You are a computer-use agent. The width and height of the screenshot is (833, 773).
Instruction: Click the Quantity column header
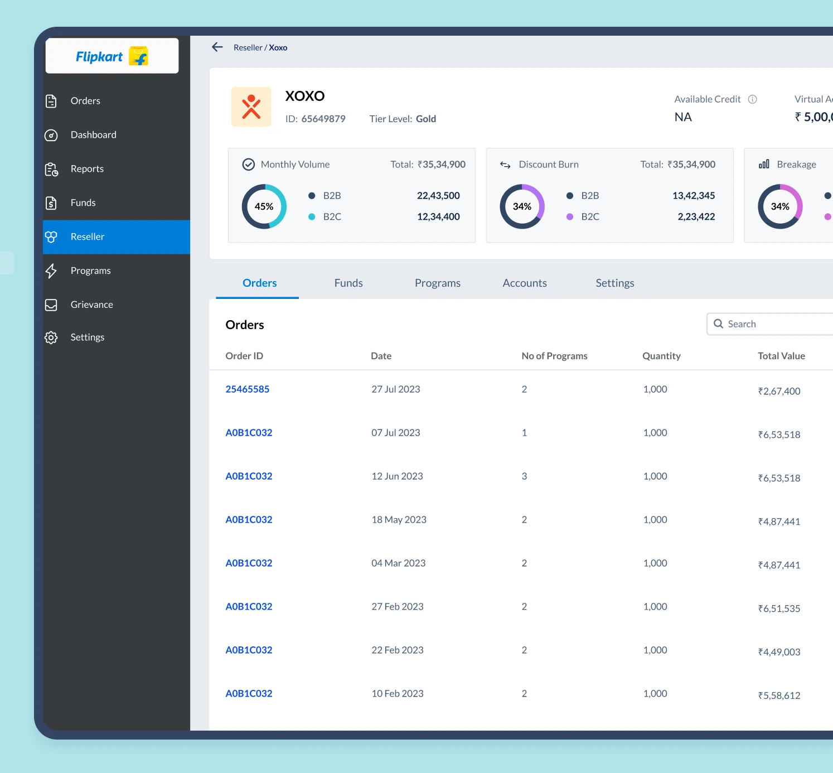point(661,356)
